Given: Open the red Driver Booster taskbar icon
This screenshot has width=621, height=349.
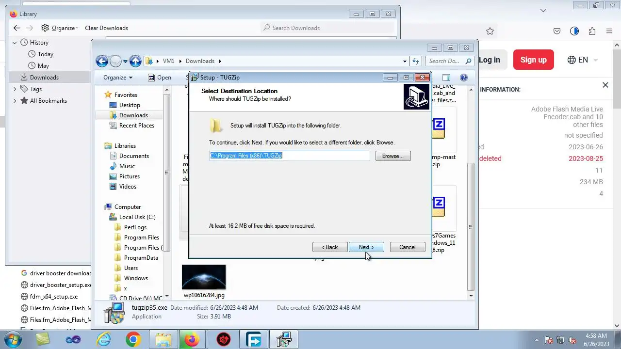Looking at the screenshot, I should tap(224, 339).
